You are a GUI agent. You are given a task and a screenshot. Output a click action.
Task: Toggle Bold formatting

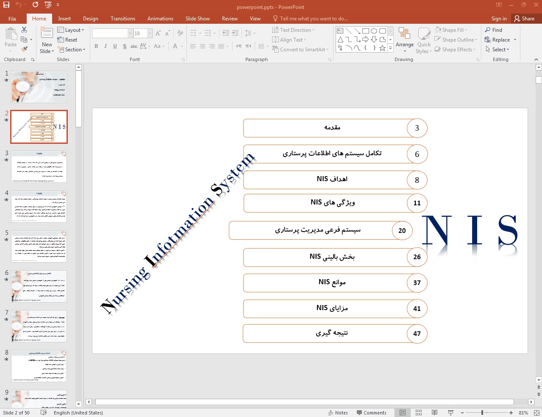96,46
